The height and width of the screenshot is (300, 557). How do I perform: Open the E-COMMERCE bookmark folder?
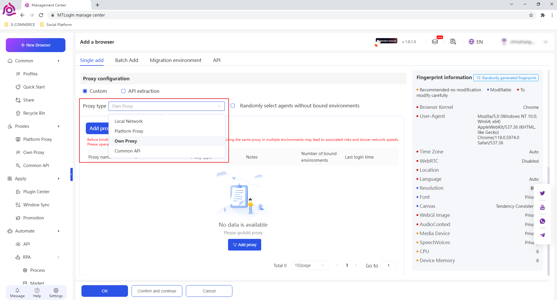tap(20, 25)
